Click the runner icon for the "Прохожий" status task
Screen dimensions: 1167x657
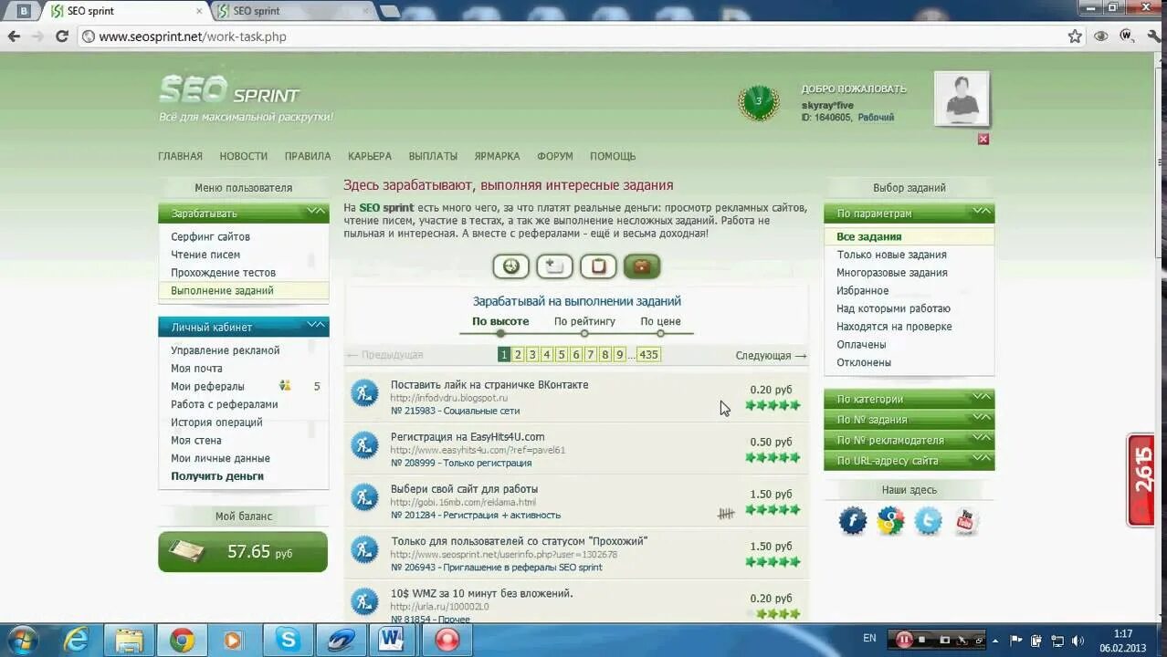coord(364,549)
